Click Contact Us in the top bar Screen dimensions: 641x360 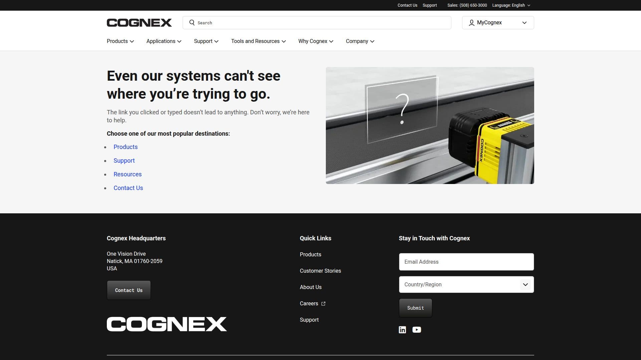tap(407, 5)
